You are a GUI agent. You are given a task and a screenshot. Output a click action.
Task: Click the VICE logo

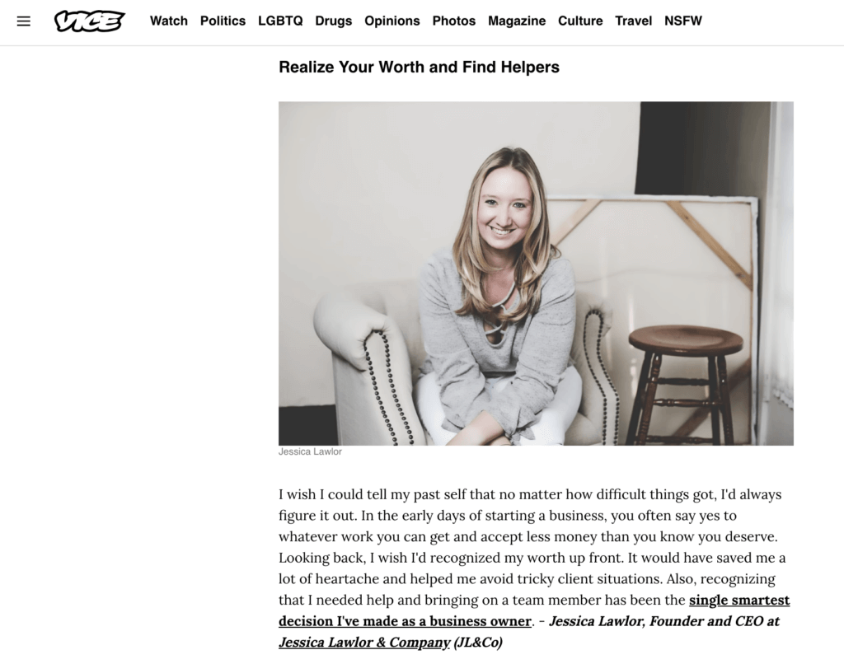click(89, 21)
